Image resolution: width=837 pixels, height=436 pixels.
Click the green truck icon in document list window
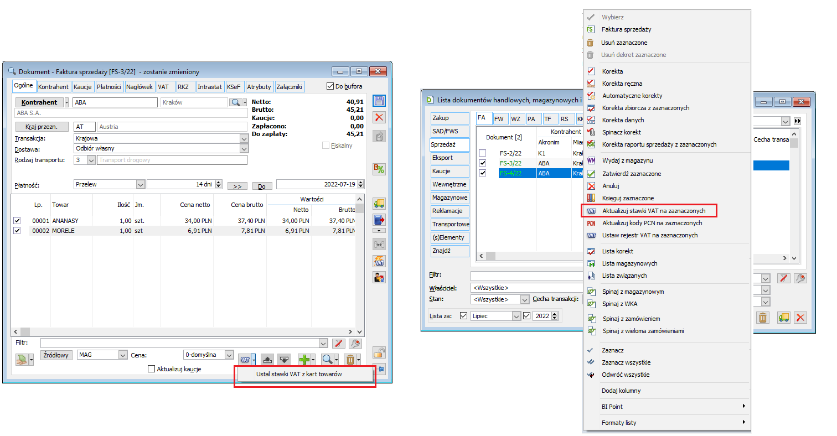click(783, 317)
